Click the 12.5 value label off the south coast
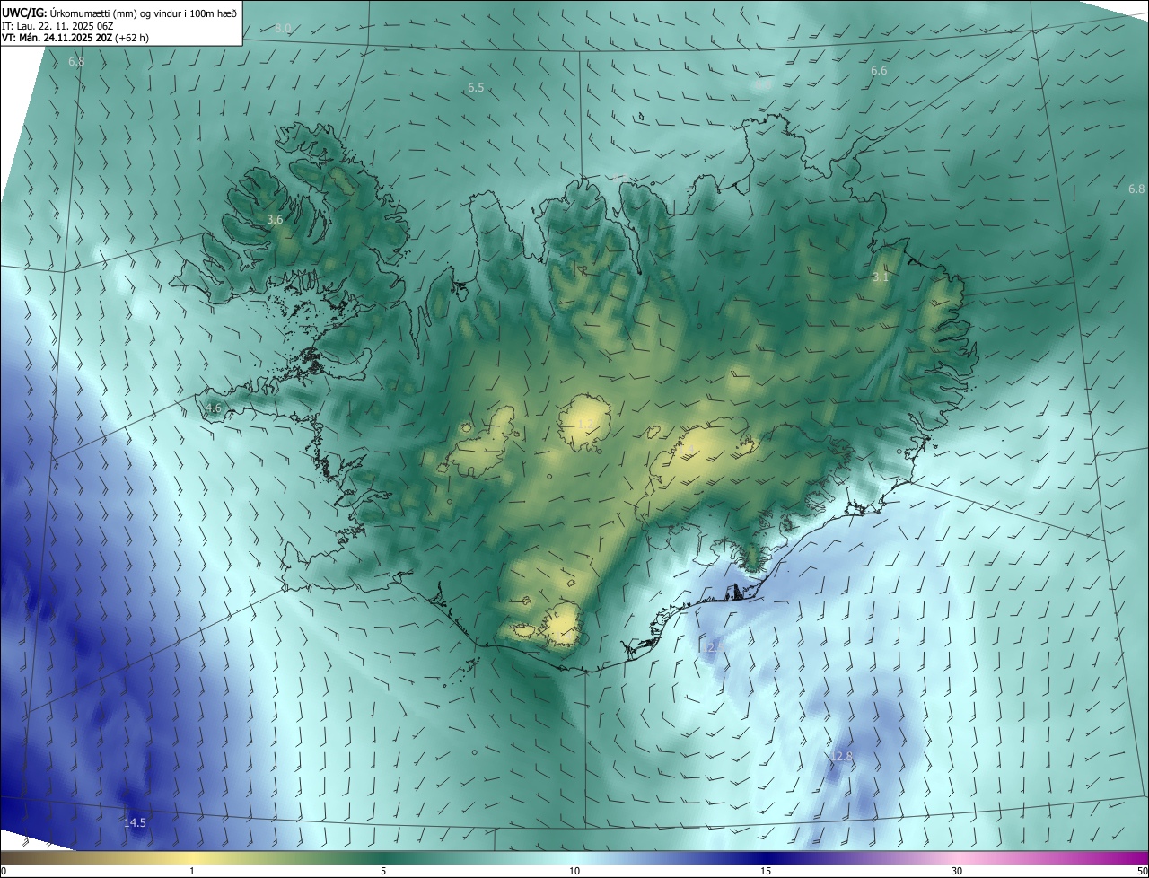1149x878 pixels. pyautogui.click(x=712, y=646)
